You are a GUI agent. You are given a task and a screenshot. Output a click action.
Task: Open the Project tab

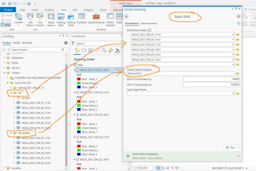[x=8, y=10]
